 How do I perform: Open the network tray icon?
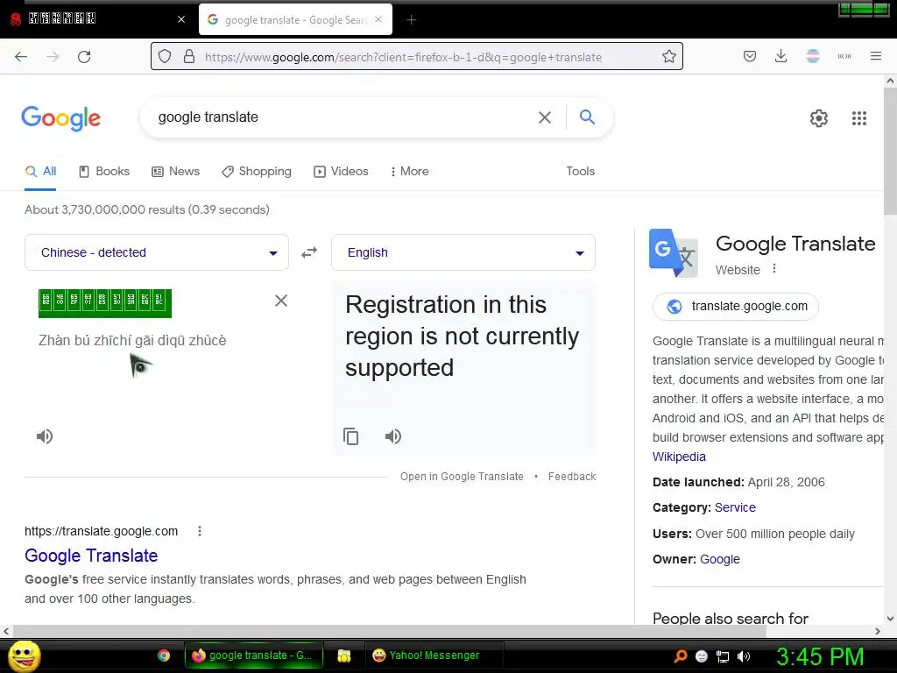coord(723,656)
